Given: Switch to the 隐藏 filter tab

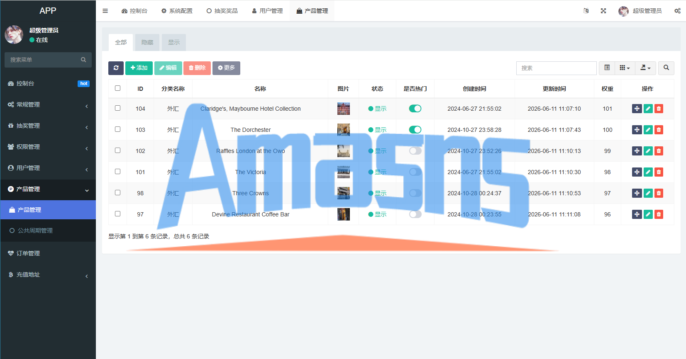Looking at the screenshot, I should tap(147, 42).
